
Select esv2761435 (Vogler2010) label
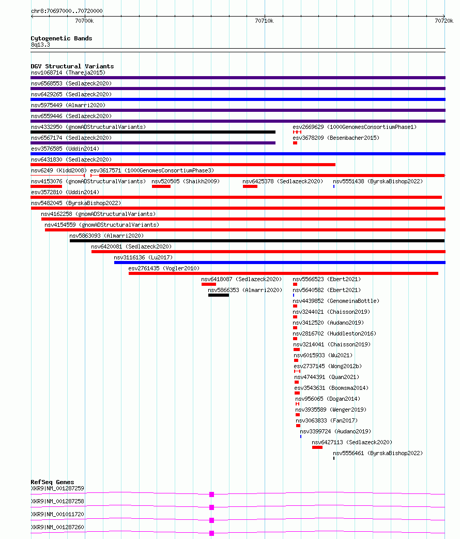coord(164,269)
